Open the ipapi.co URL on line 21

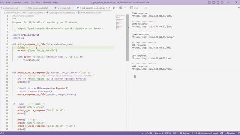tap(57, 79)
